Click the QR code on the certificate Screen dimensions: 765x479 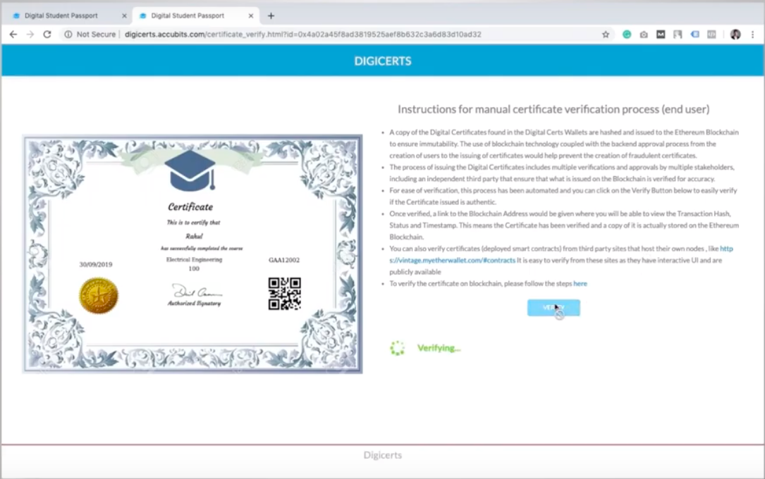tap(284, 294)
